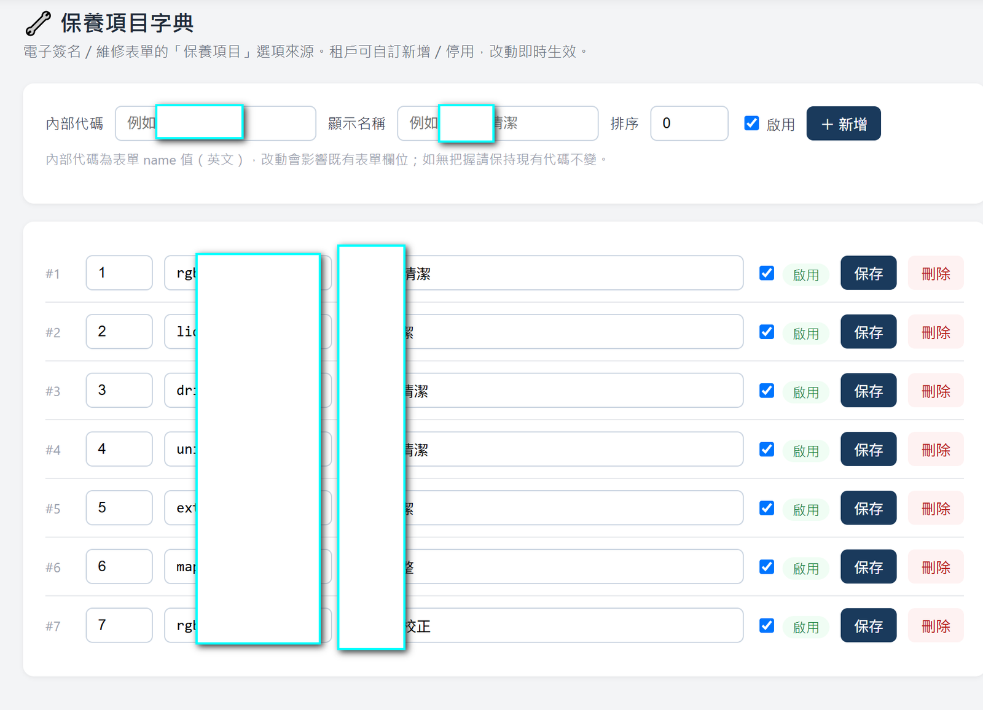The image size is (983, 710).
Task: Edit the sort number field in row #2
Action: tap(119, 332)
